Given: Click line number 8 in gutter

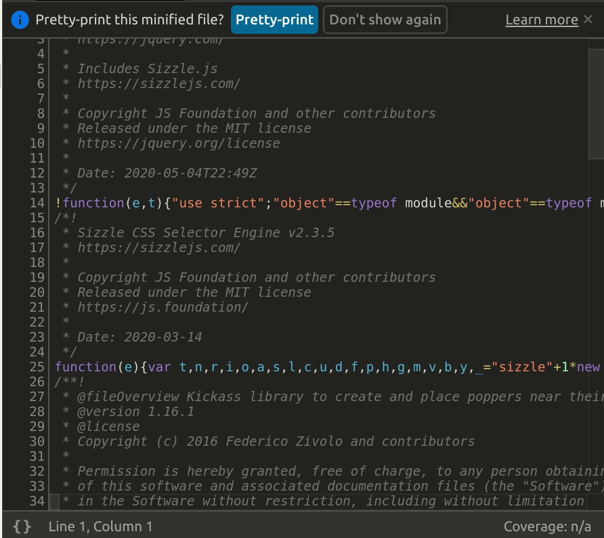Looking at the screenshot, I should click(41, 114).
